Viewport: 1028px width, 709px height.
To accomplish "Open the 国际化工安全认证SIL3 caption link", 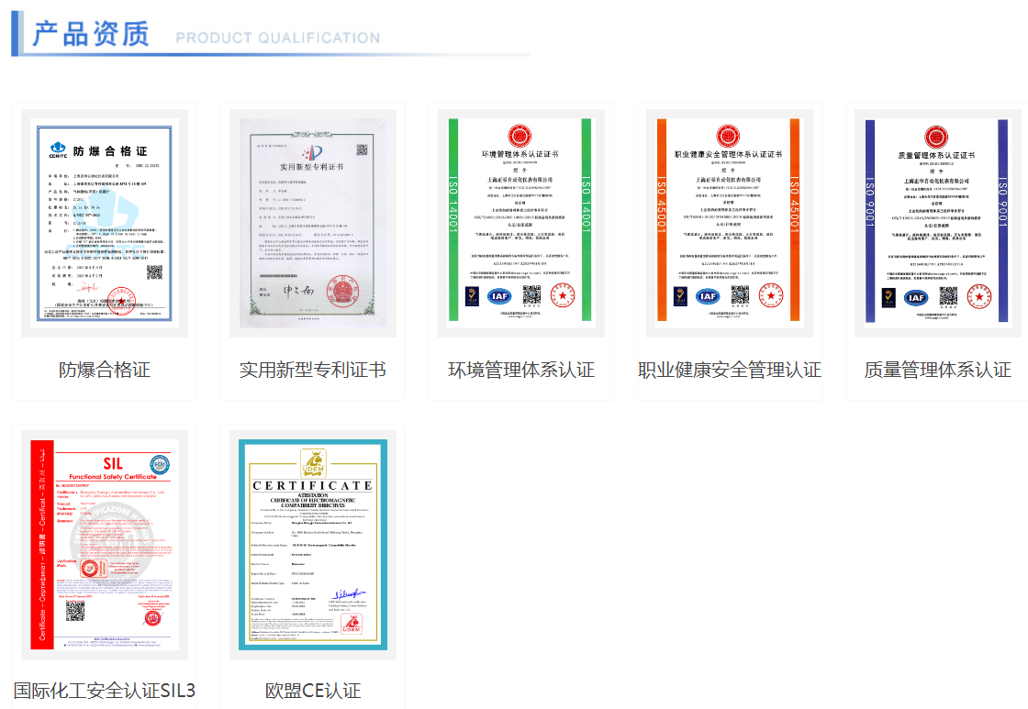I will (x=104, y=691).
